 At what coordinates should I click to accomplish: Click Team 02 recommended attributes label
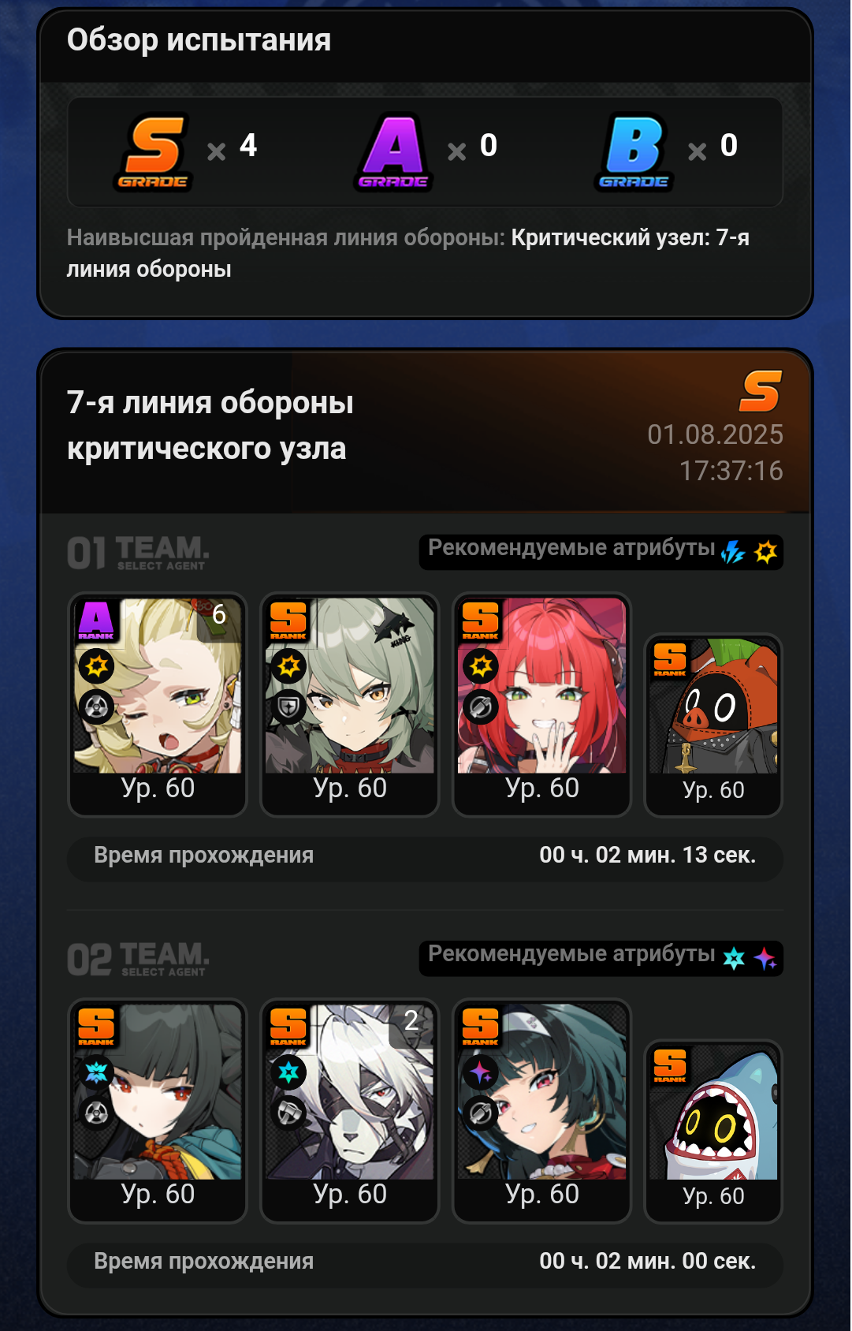pos(571,954)
